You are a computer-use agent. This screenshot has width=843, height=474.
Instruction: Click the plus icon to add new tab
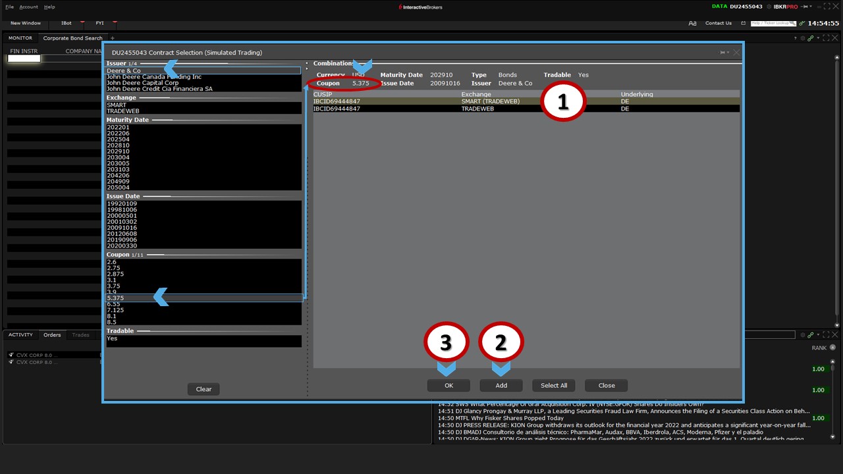point(112,38)
